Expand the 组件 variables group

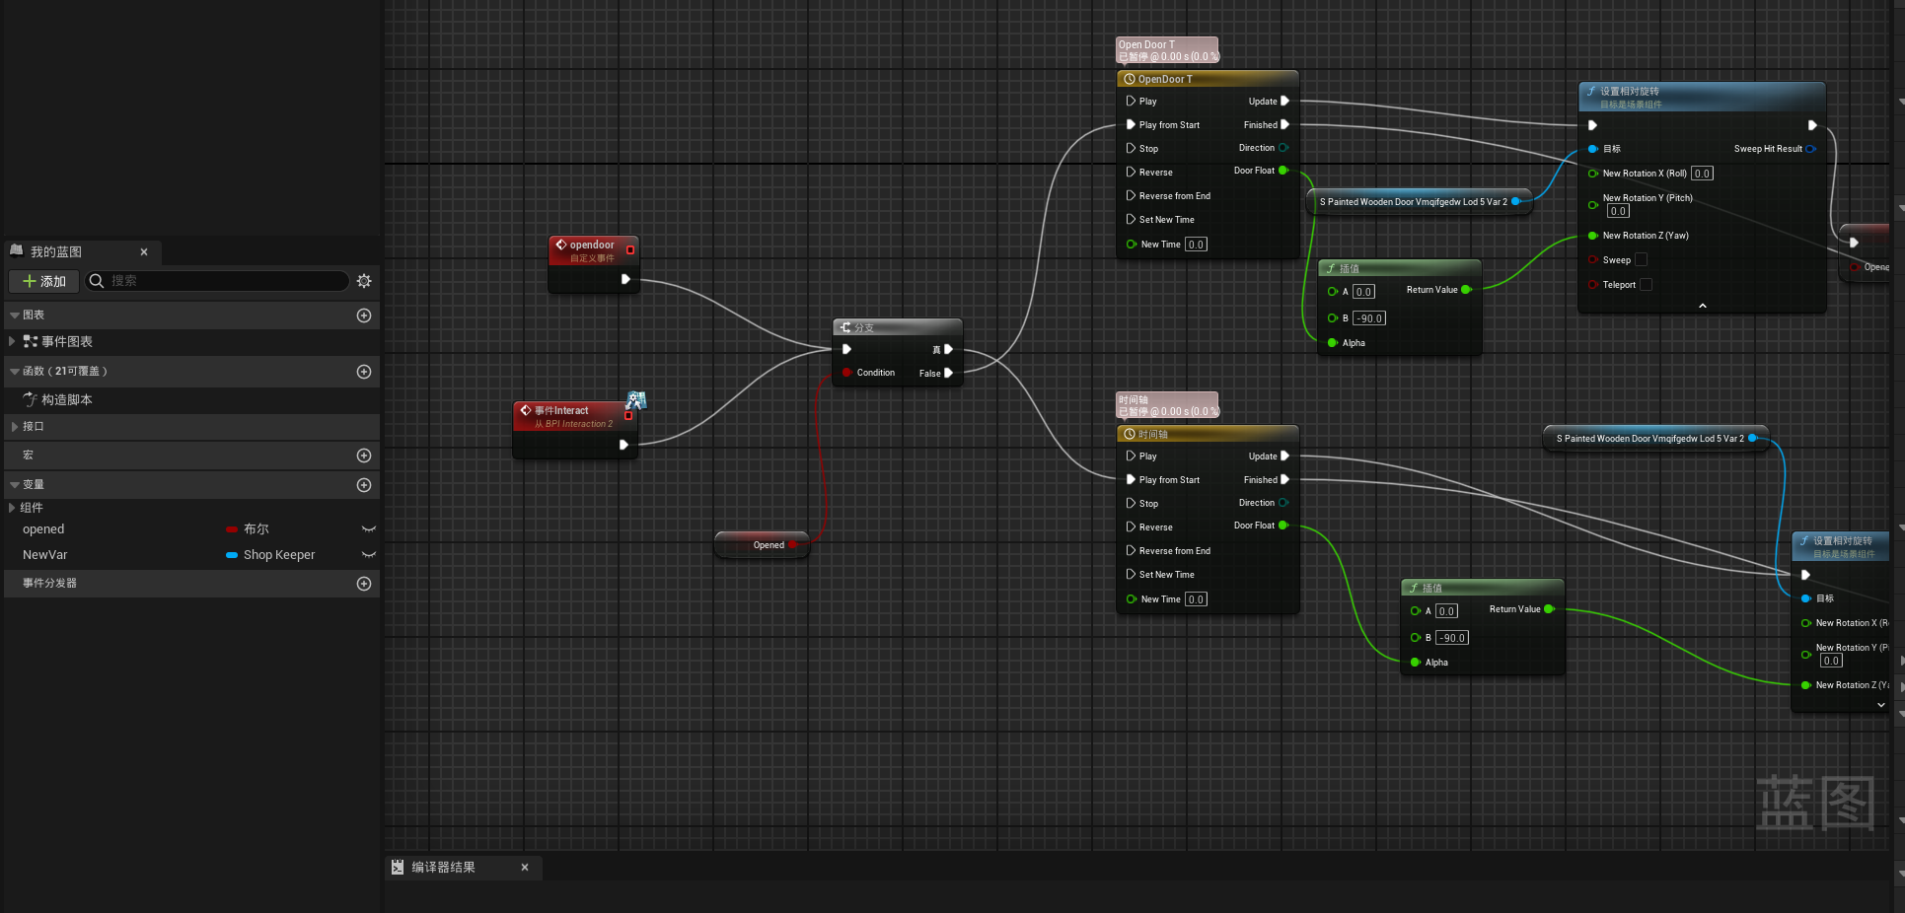[x=12, y=508]
